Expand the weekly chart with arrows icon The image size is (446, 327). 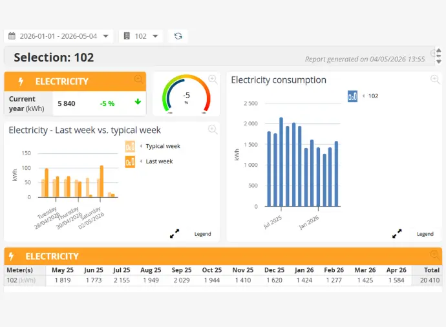click(x=175, y=234)
